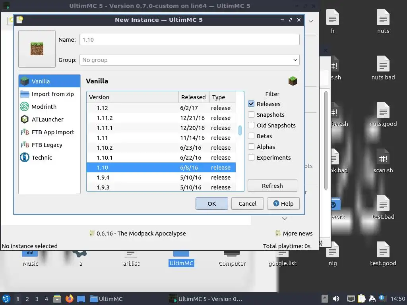The height and width of the screenshot is (305, 407).
Task: Open file manager icon in taskbar
Action: 57,299
